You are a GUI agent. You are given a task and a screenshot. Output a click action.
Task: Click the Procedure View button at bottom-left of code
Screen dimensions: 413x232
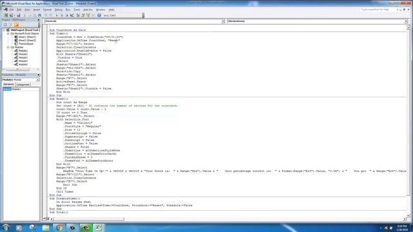pyautogui.click(x=45, y=219)
